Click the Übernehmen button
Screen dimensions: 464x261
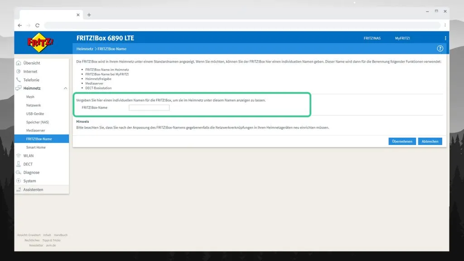(x=402, y=141)
